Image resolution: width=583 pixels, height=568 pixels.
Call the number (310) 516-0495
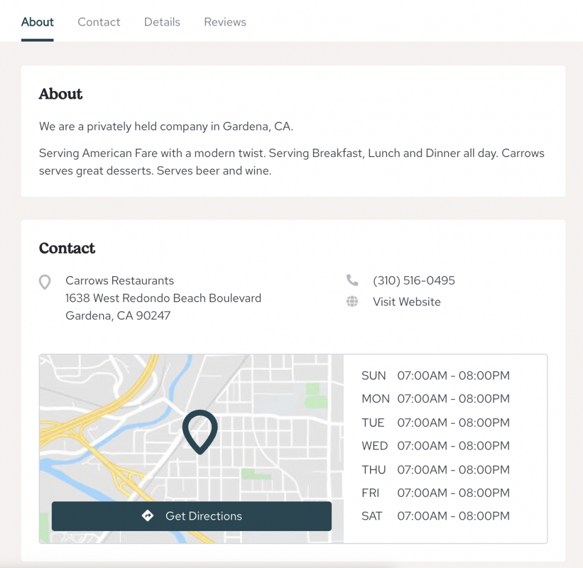coord(413,281)
